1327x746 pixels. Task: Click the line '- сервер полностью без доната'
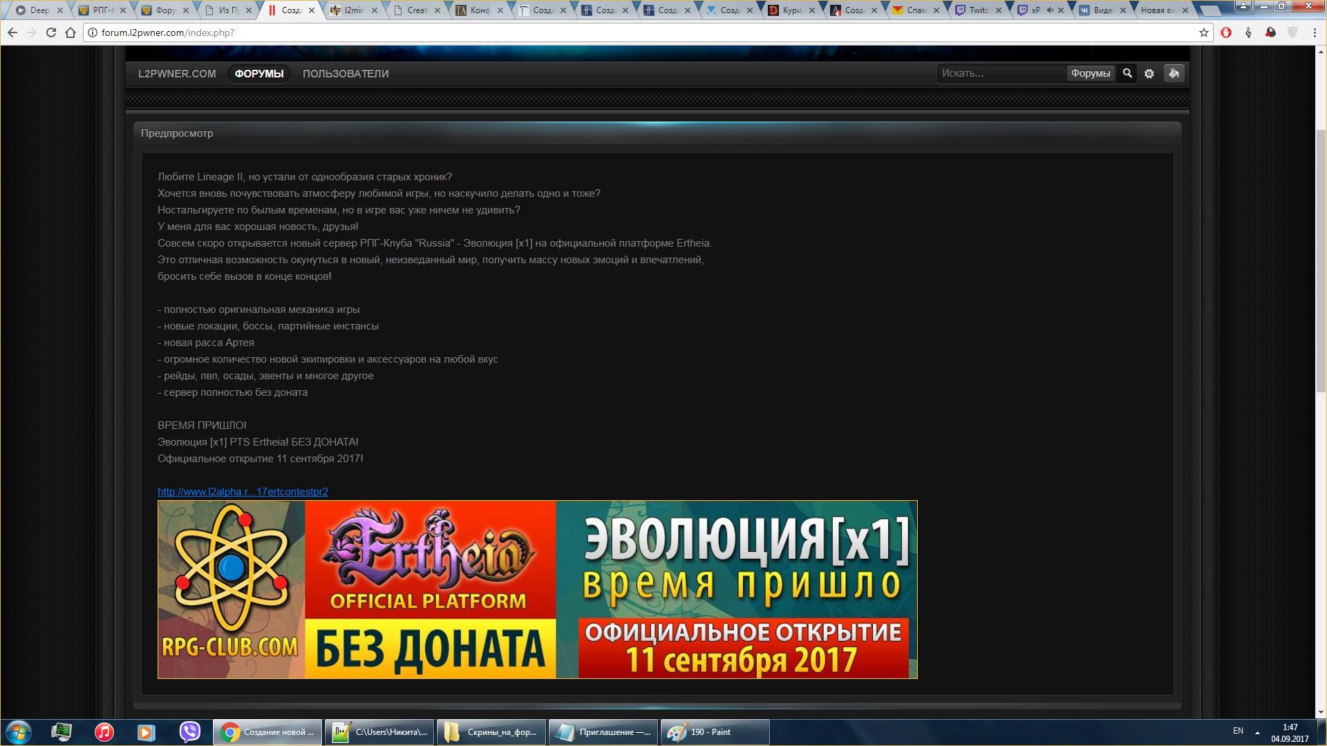tap(233, 392)
